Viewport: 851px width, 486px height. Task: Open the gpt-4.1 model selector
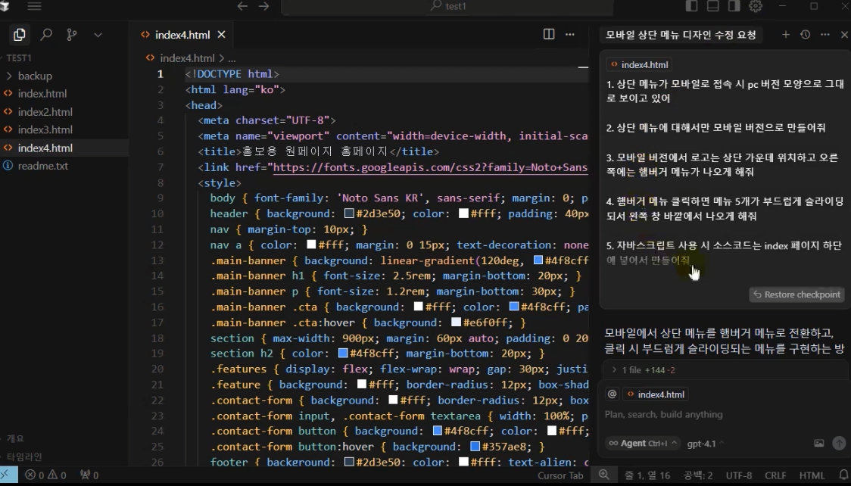point(705,444)
